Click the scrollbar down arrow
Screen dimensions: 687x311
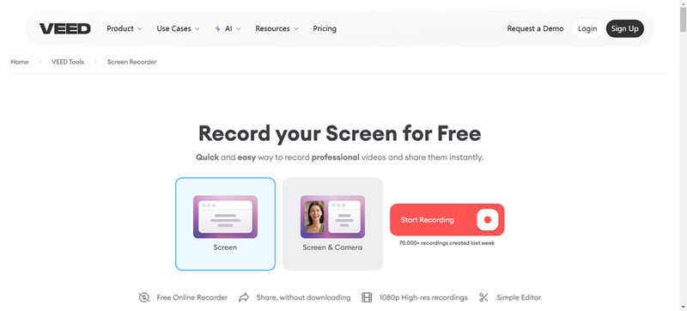[x=683, y=307]
